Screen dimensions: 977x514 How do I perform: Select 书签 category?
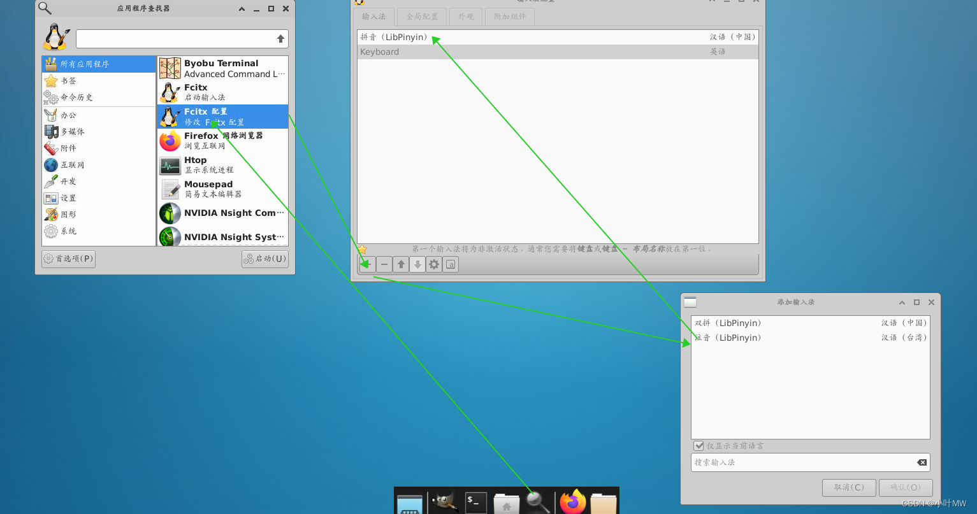(99, 81)
